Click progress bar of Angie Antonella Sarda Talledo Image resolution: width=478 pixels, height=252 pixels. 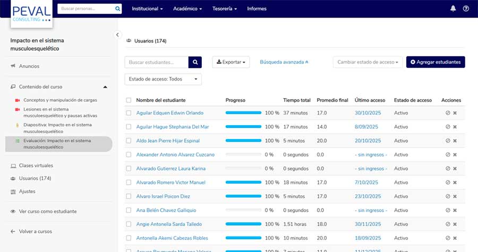243,224
